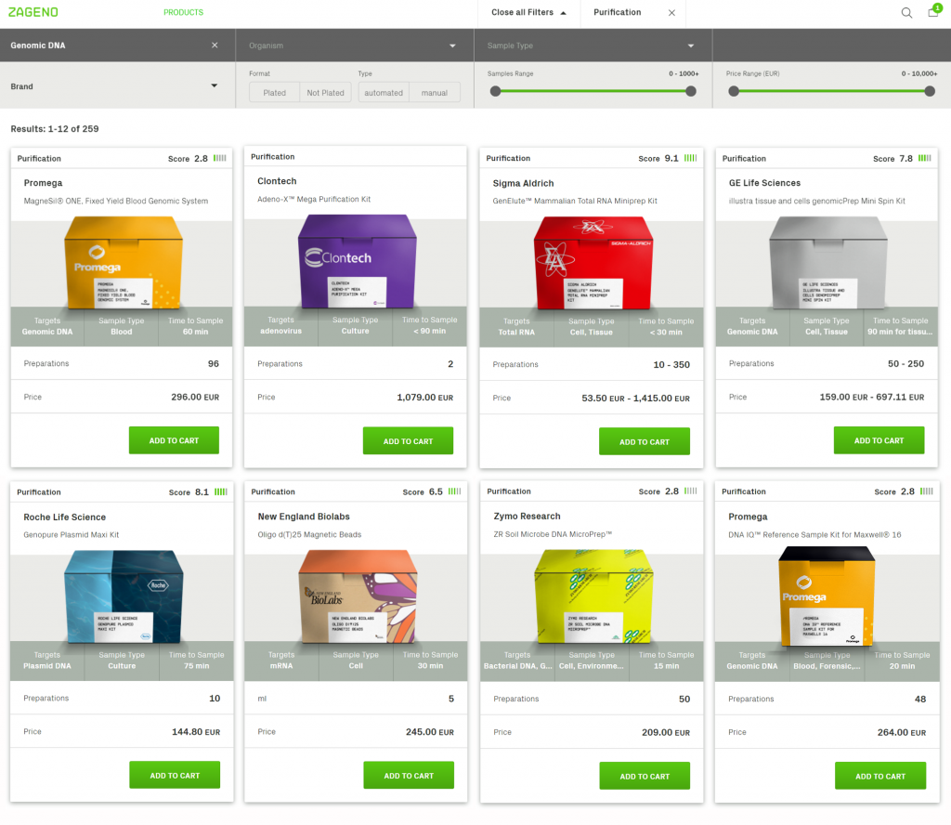951x825 pixels.
Task: Toggle the Not Plated format filter
Action: coord(325,93)
